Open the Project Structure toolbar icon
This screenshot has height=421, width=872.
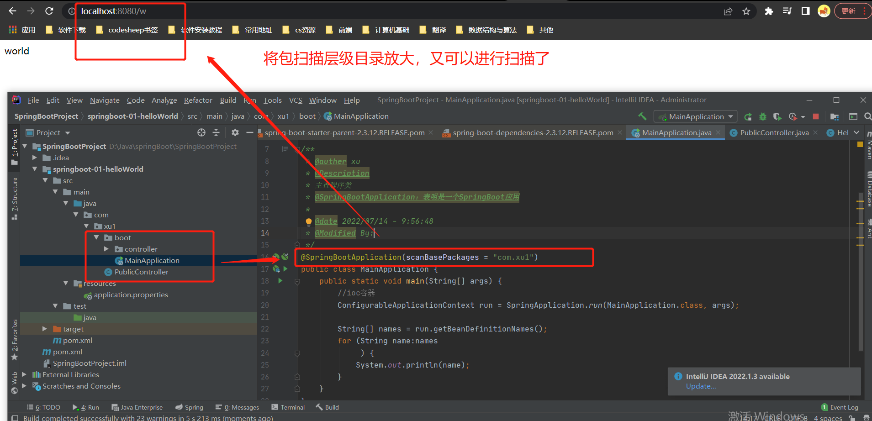(834, 117)
